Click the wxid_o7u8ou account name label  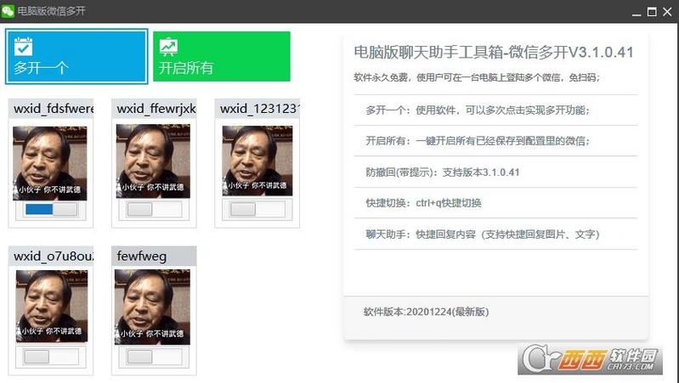(x=54, y=256)
